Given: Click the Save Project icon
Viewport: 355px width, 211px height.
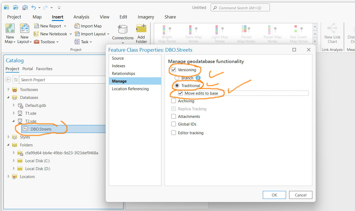Looking at the screenshot, I should point(25,7).
